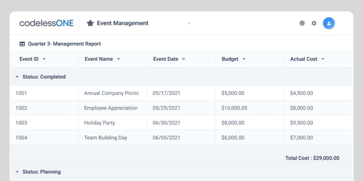Open the settings gear icon
Image resolution: width=363 pixels, height=181 pixels.
314,23
